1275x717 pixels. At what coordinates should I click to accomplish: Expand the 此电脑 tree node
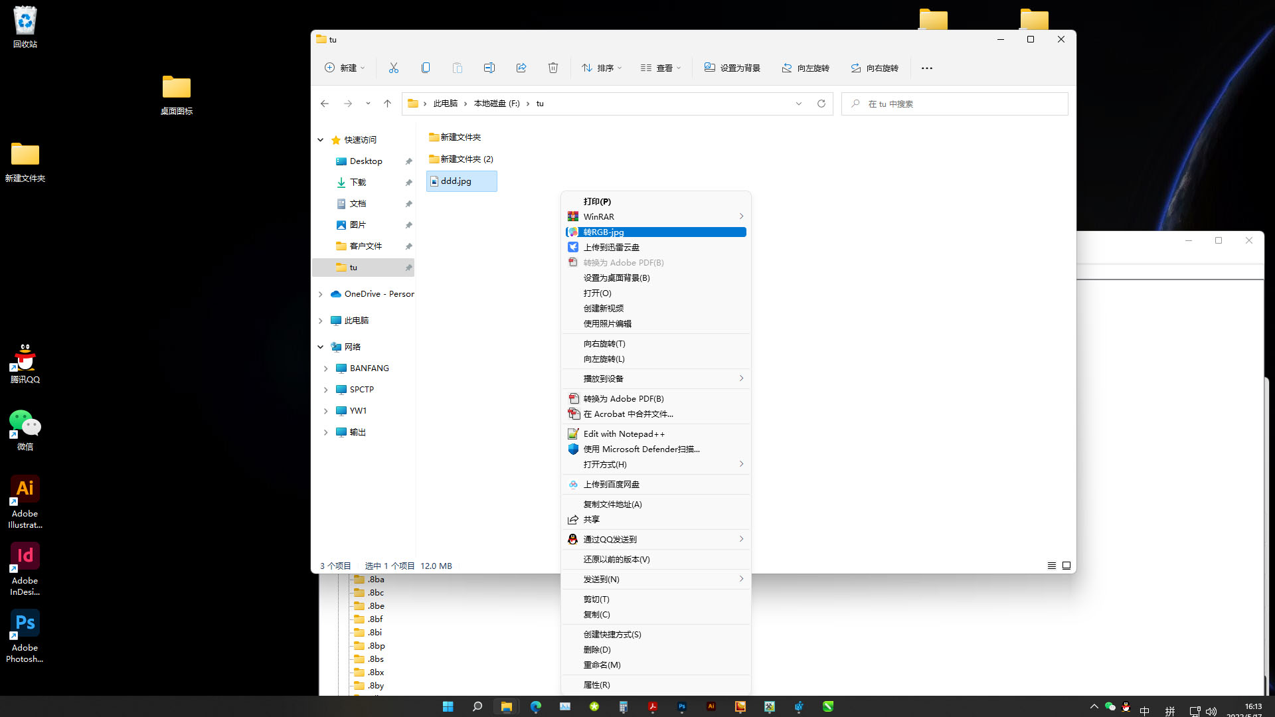click(321, 321)
